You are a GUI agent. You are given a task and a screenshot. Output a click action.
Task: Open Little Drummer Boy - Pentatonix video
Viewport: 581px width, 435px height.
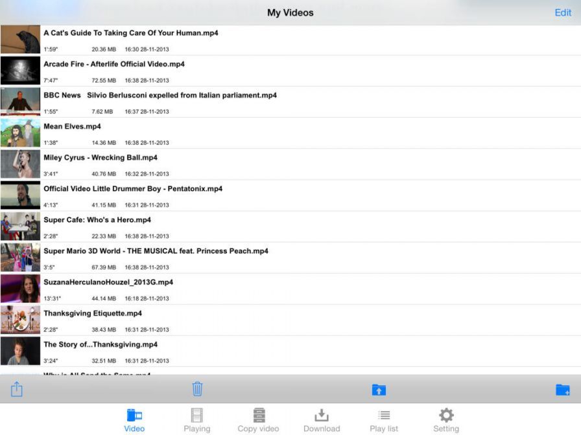[x=133, y=189]
